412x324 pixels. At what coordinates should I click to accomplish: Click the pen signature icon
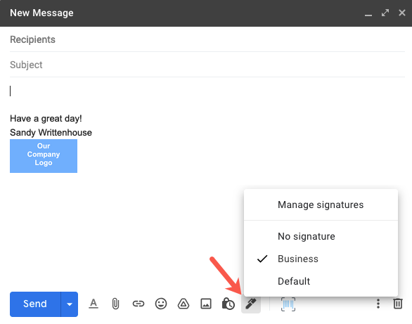tap(251, 304)
